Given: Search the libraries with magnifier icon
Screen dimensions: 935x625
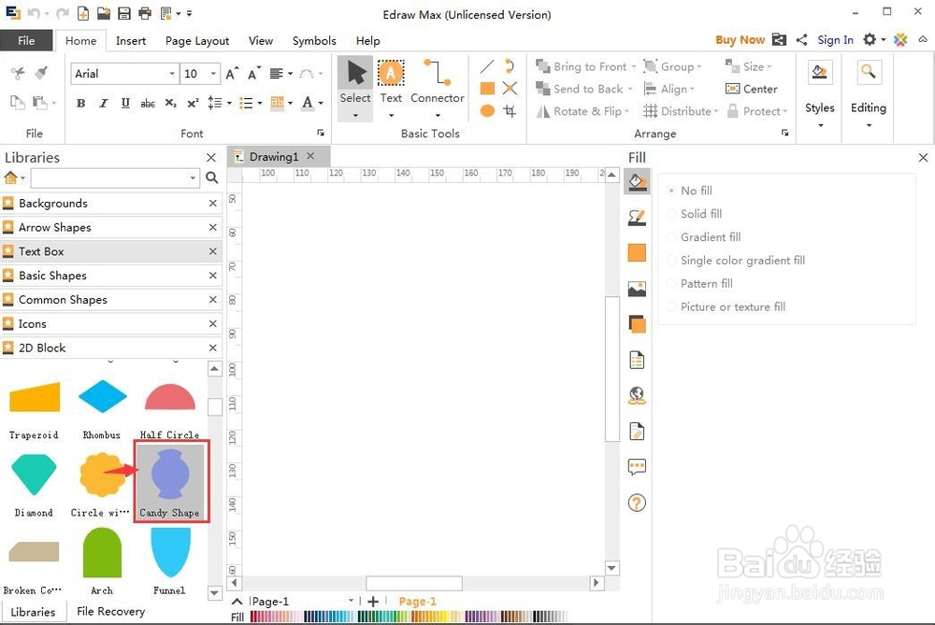Looking at the screenshot, I should pyautogui.click(x=211, y=178).
